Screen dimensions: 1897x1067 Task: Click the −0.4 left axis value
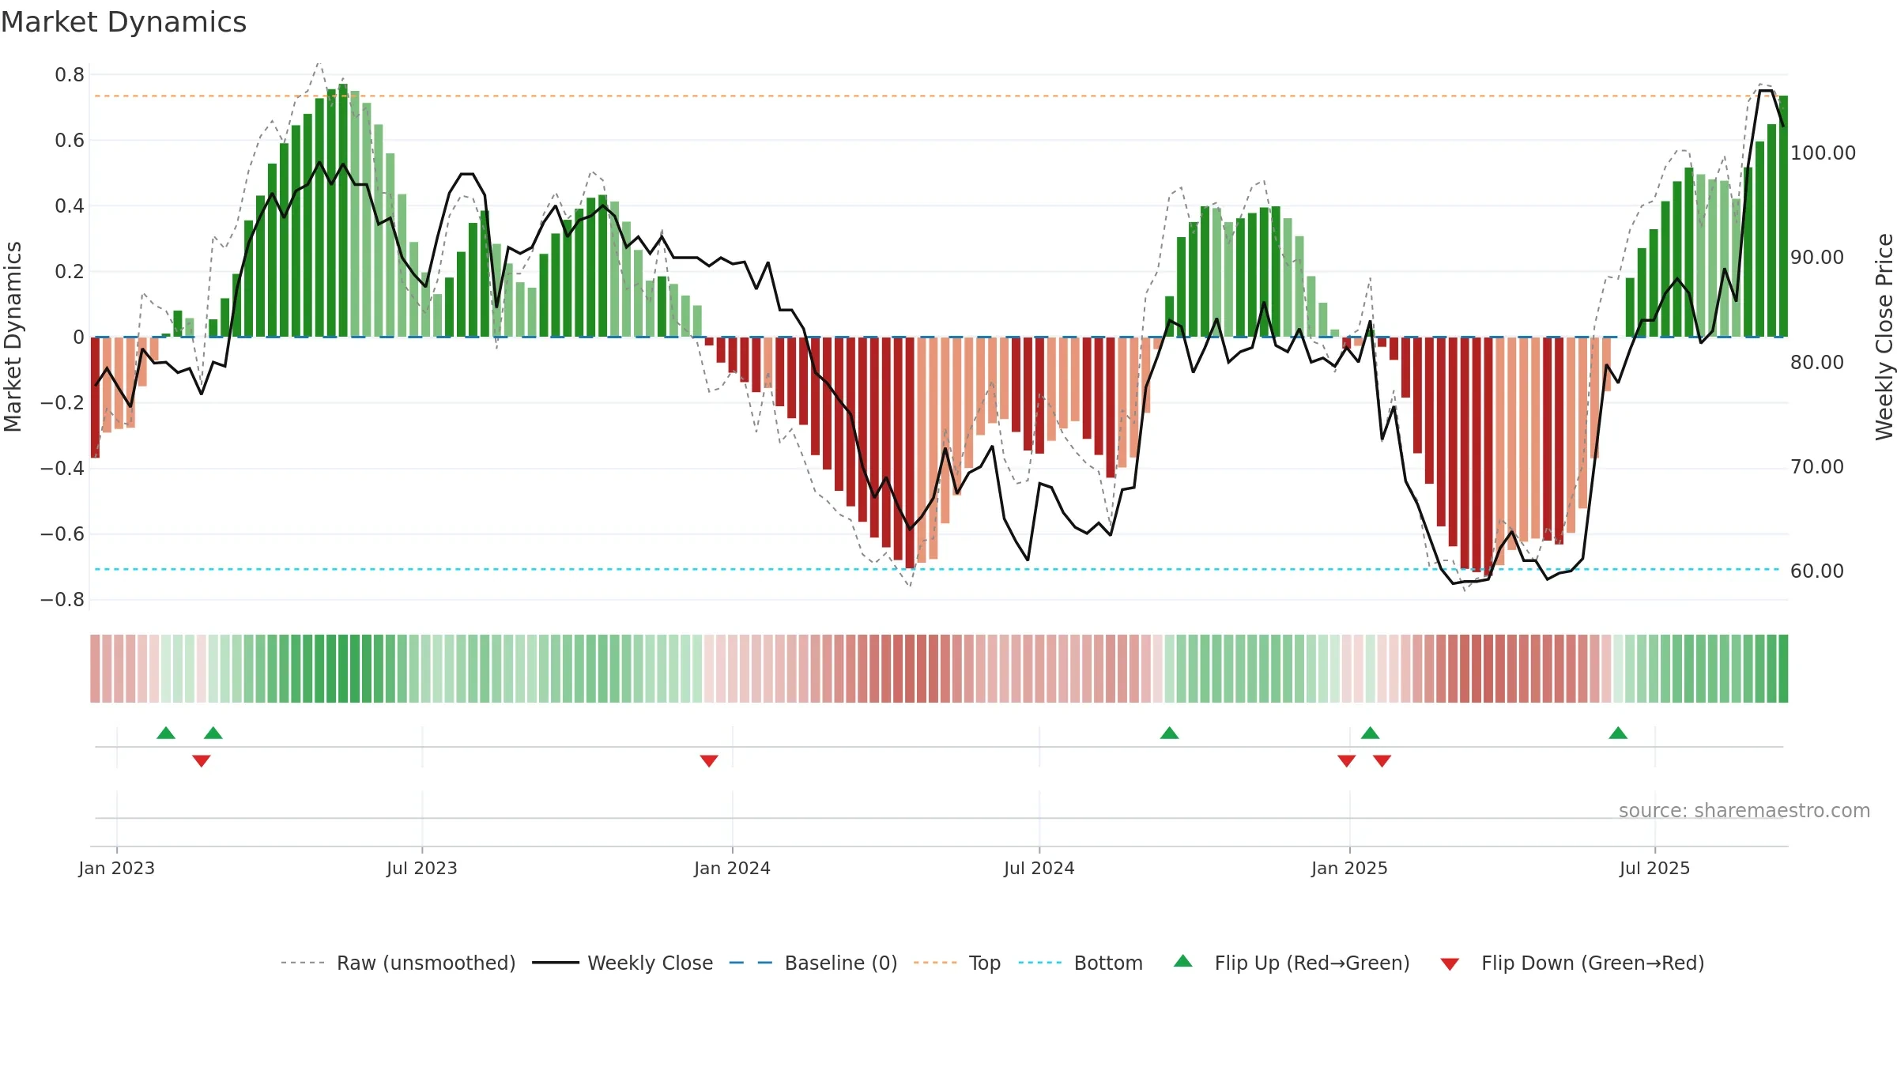[62, 468]
